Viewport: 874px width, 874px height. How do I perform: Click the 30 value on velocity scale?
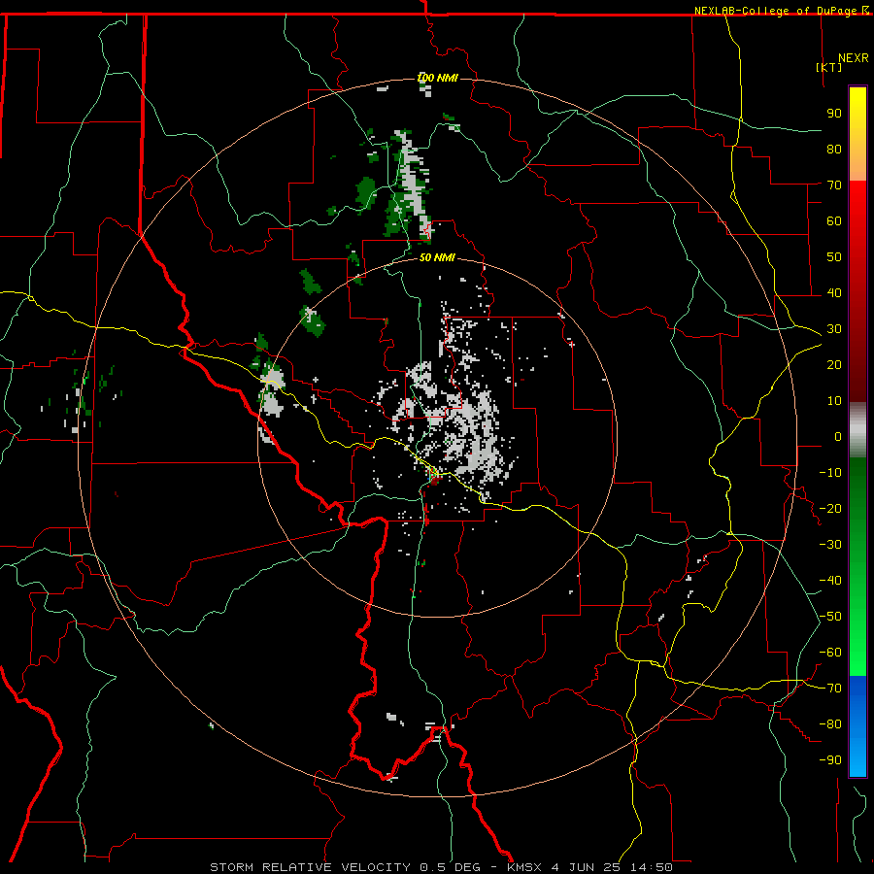coord(834,329)
